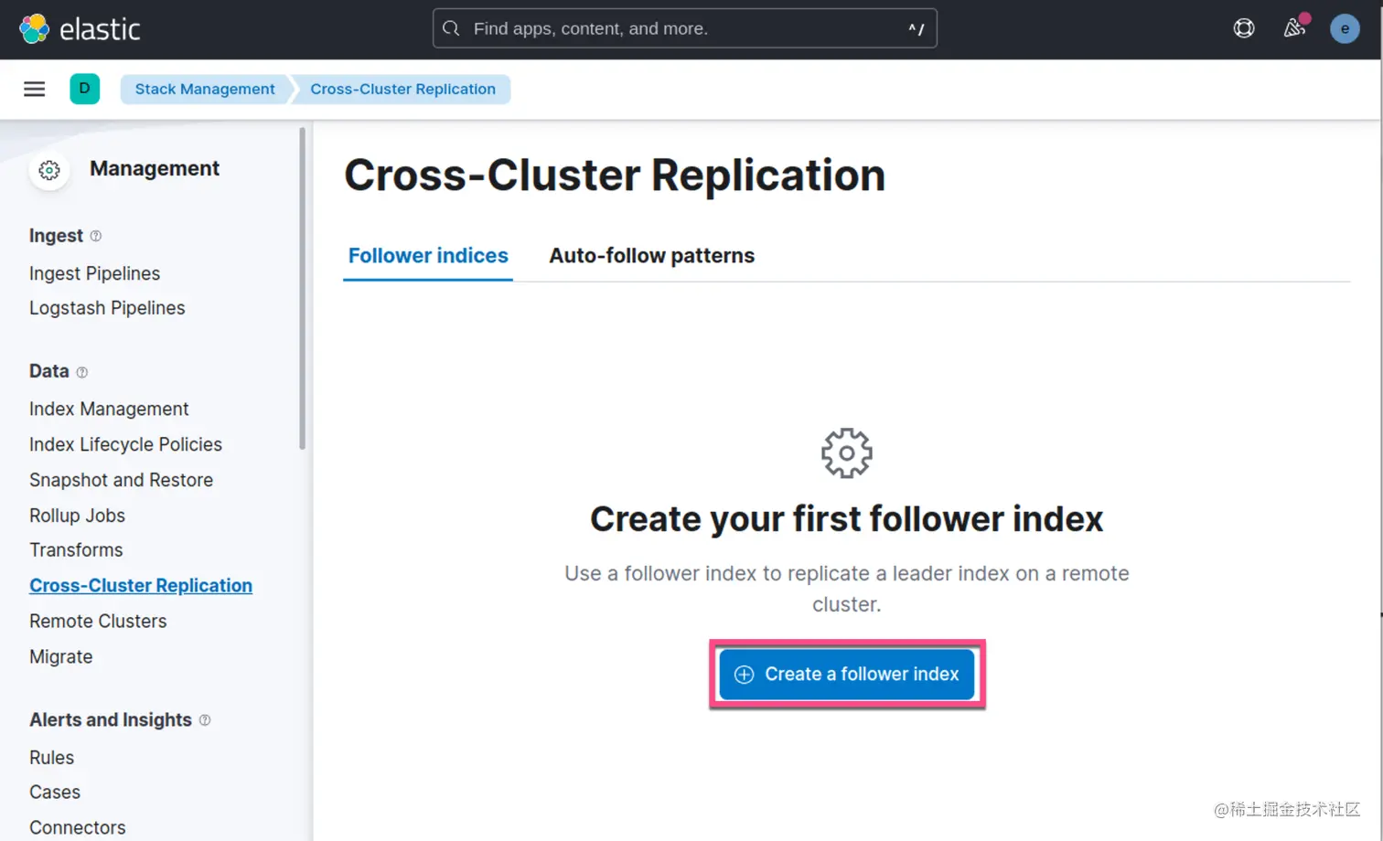Switch to Auto-follow patterns tab
This screenshot has height=841, width=1383.
click(651, 256)
